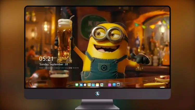The image size is (195, 110).
Task: Launch the Clock app from dock
Action: click(85, 85)
